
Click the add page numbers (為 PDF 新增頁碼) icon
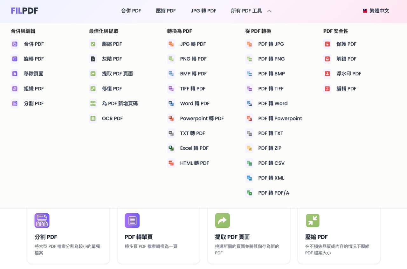pyautogui.click(x=93, y=103)
